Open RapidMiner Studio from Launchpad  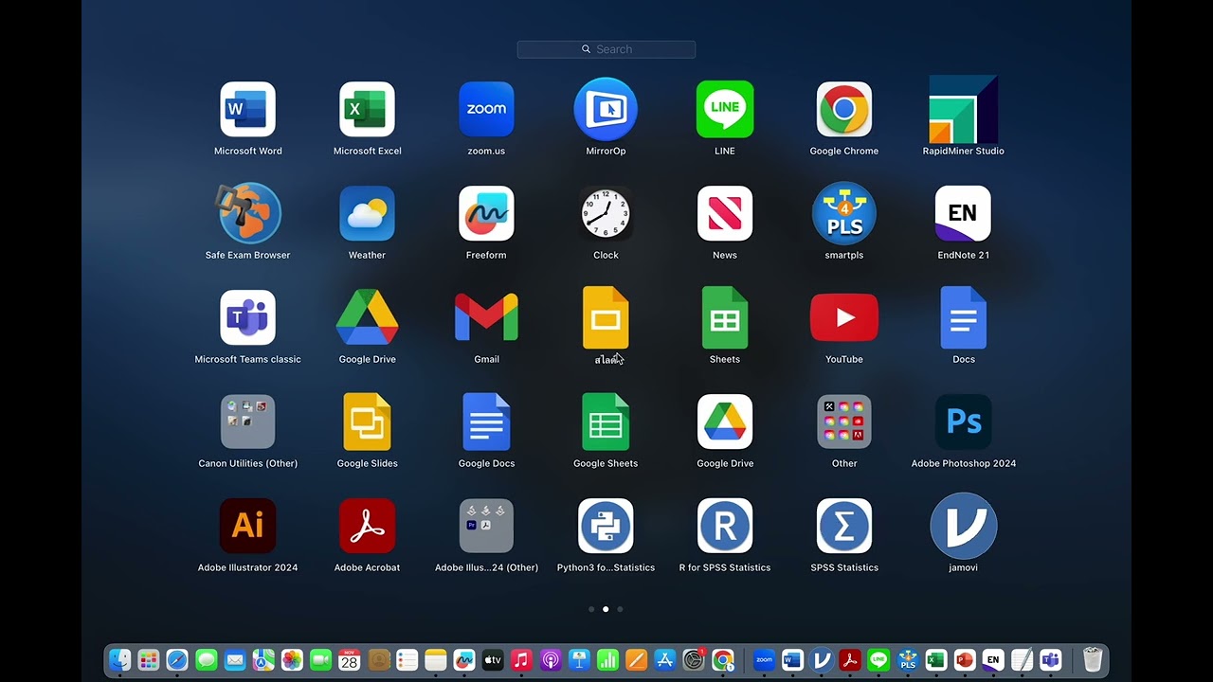[x=963, y=110]
